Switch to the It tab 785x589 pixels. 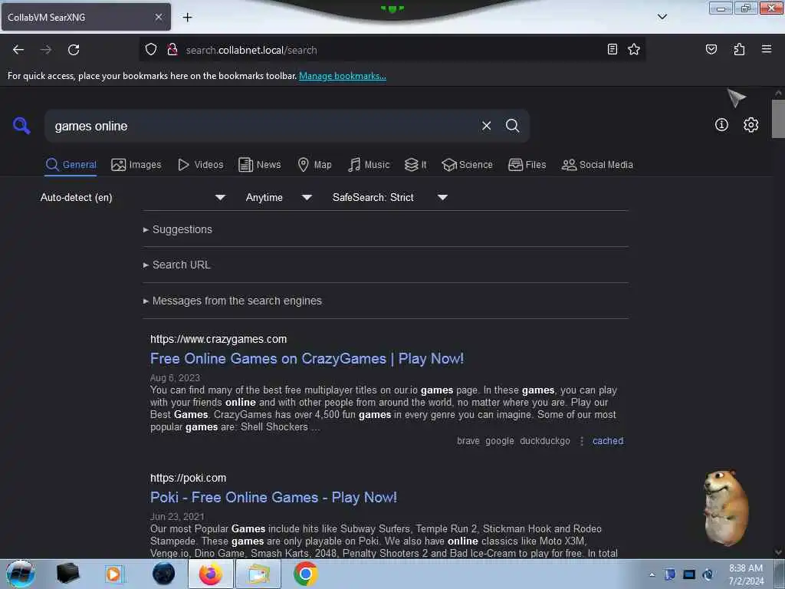[415, 165]
